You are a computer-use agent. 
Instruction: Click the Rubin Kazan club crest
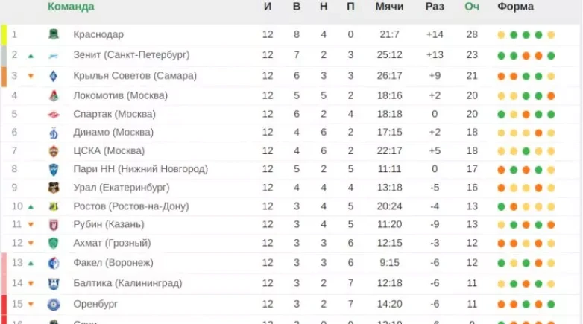pyautogui.click(x=54, y=225)
